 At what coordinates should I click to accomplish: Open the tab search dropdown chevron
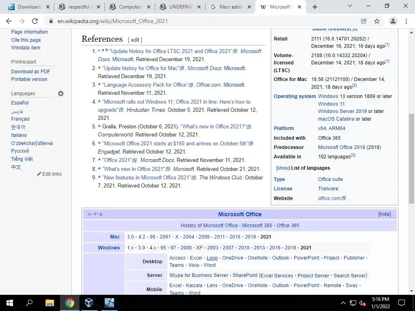coord(350,6)
